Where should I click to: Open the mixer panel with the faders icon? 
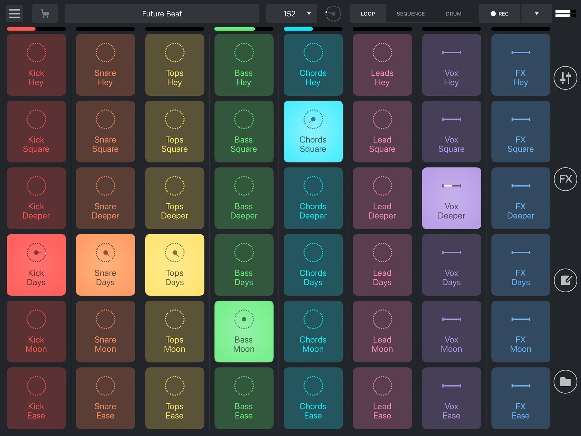pyautogui.click(x=565, y=77)
